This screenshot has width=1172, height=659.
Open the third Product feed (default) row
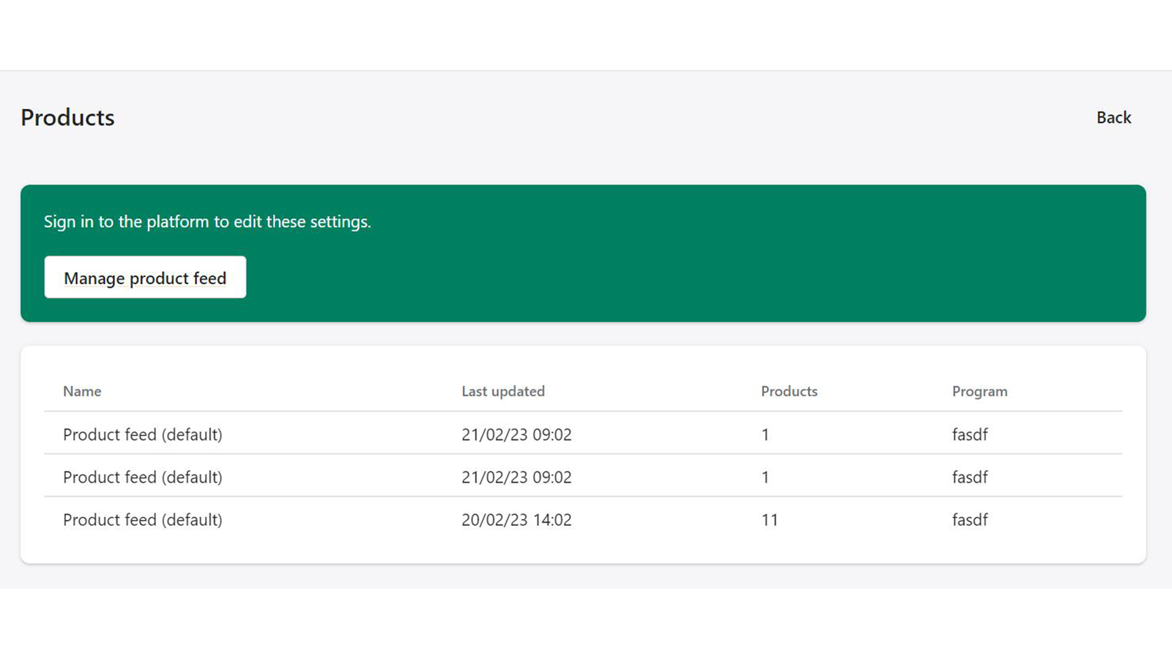click(142, 520)
